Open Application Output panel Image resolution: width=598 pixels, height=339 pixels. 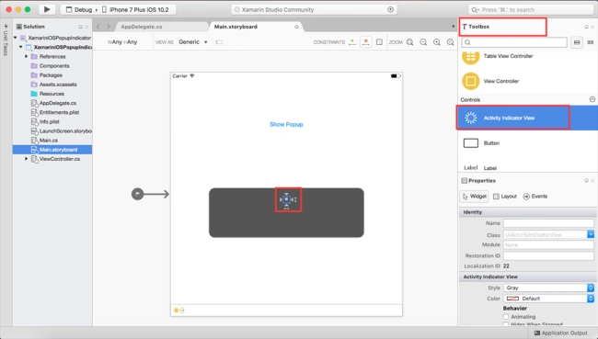pos(560,333)
